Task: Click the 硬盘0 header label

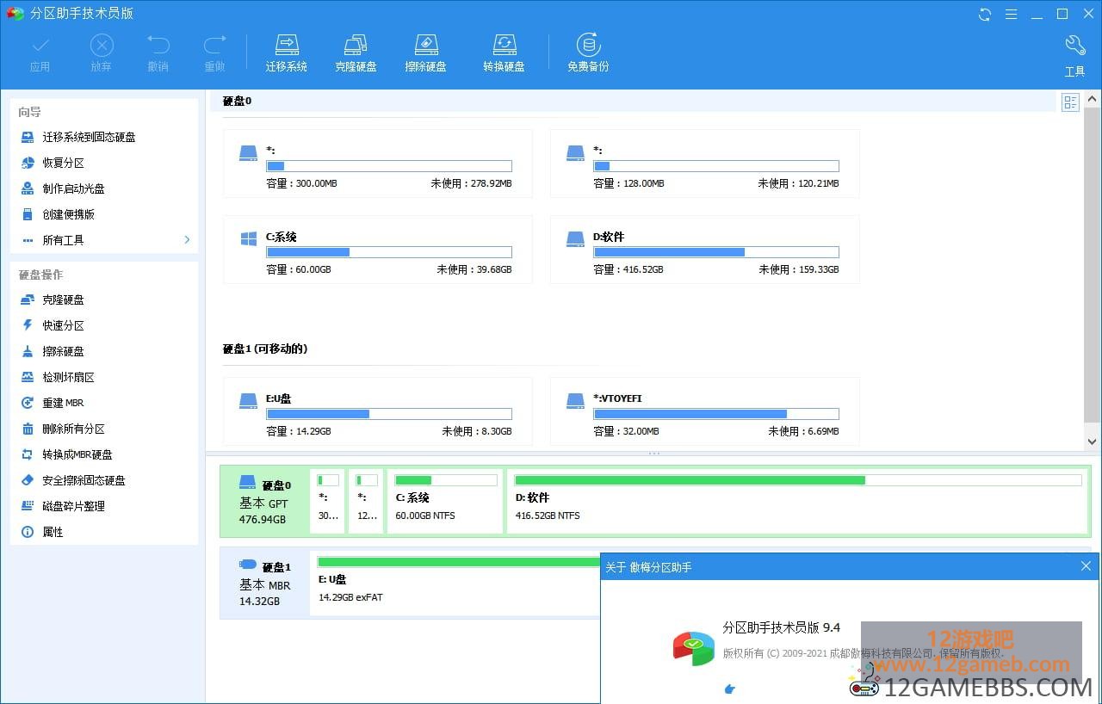Action: [x=238, y=101]
